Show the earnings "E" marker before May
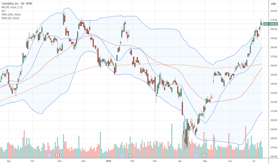 click(x=204, y=155)
